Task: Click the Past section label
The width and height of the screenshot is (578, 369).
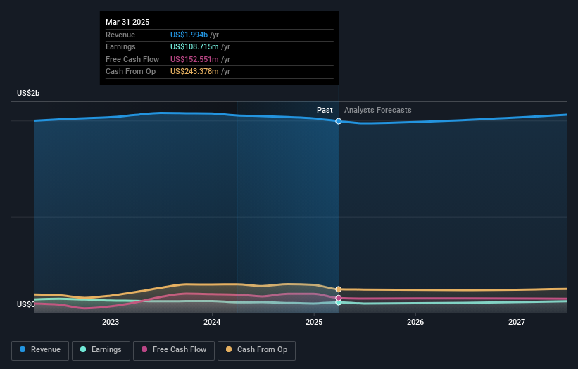Action: (x=325, y=110)
